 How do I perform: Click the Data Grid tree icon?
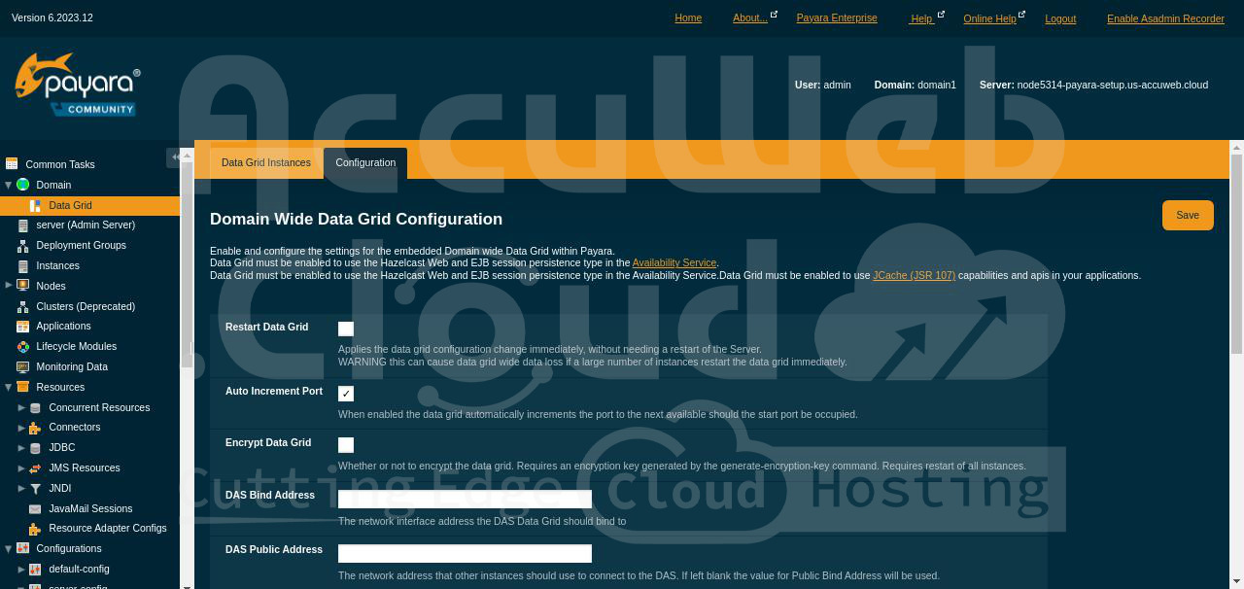coord(36,205)
